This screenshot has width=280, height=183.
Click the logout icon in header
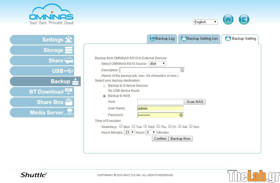tap(244, 19)
